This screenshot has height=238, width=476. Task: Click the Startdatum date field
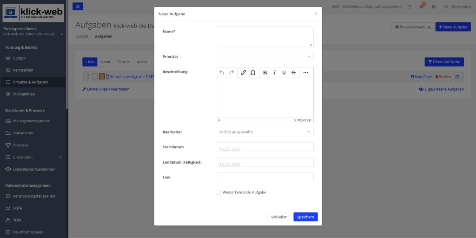264,147
